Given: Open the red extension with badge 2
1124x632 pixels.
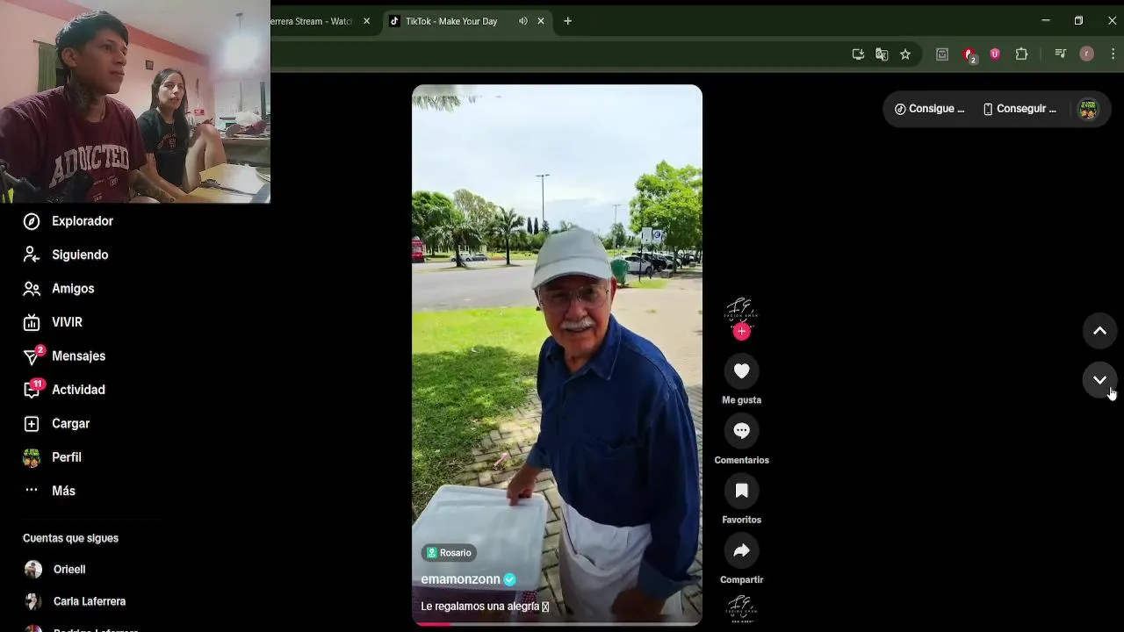Looking at the screenshot, I should [969, 55].
